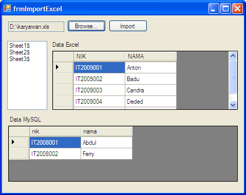This screenshot has width=246, height=195.
Task: Select cell Ferry in Data MySQL
Action: pos(106,154)
